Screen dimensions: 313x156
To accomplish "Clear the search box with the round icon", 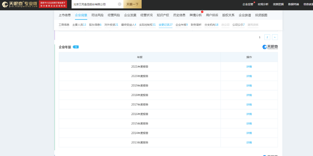I will tap(119, 4).
